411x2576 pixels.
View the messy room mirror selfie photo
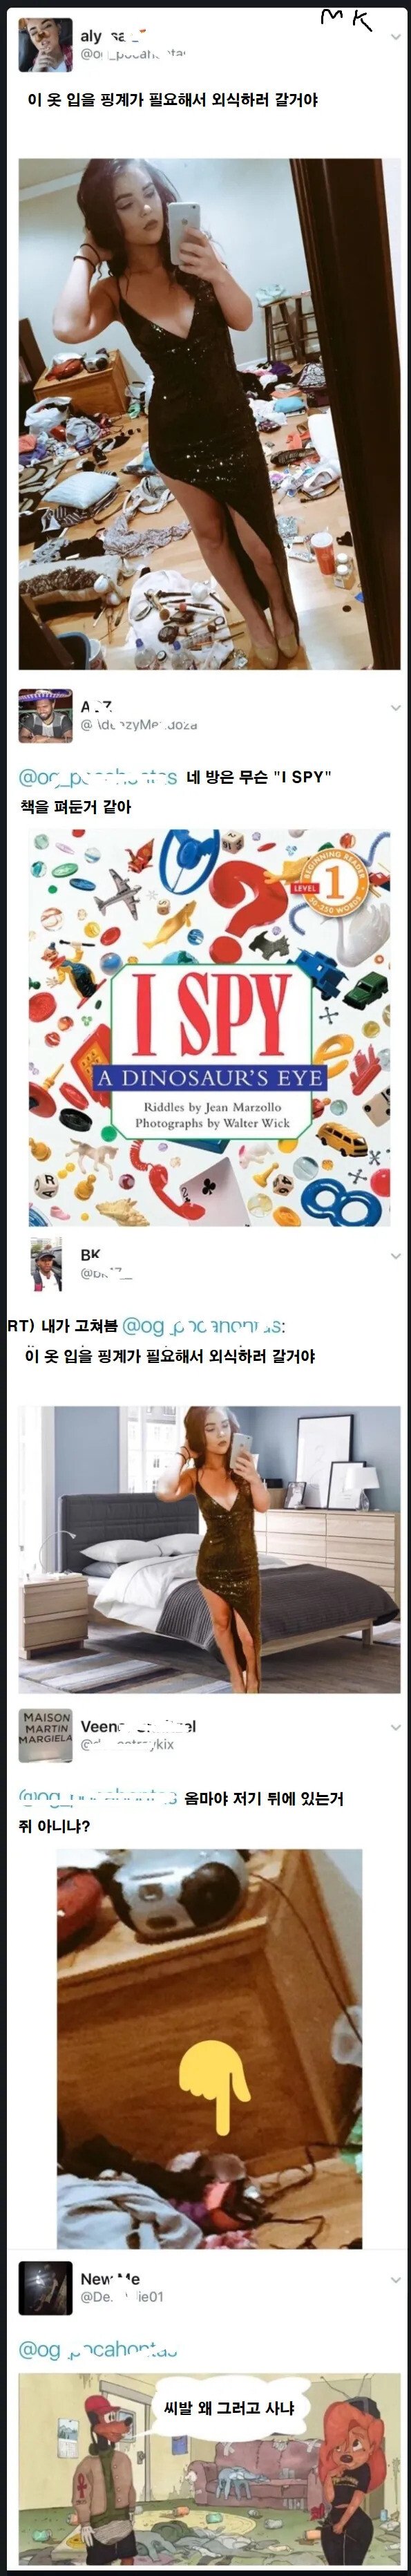tap(209, 414)
